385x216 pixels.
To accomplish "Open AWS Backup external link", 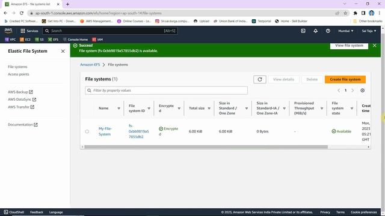I will 20,92.
